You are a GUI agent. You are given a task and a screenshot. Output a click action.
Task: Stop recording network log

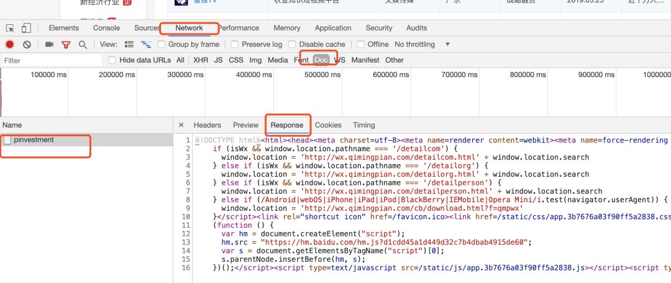tap(9, 44)
